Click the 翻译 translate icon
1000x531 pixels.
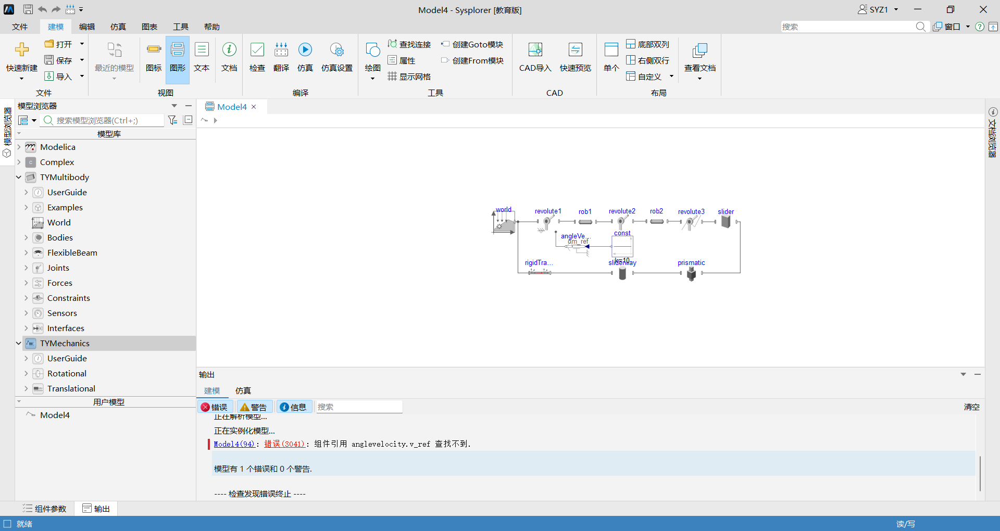tap(281, 50)
